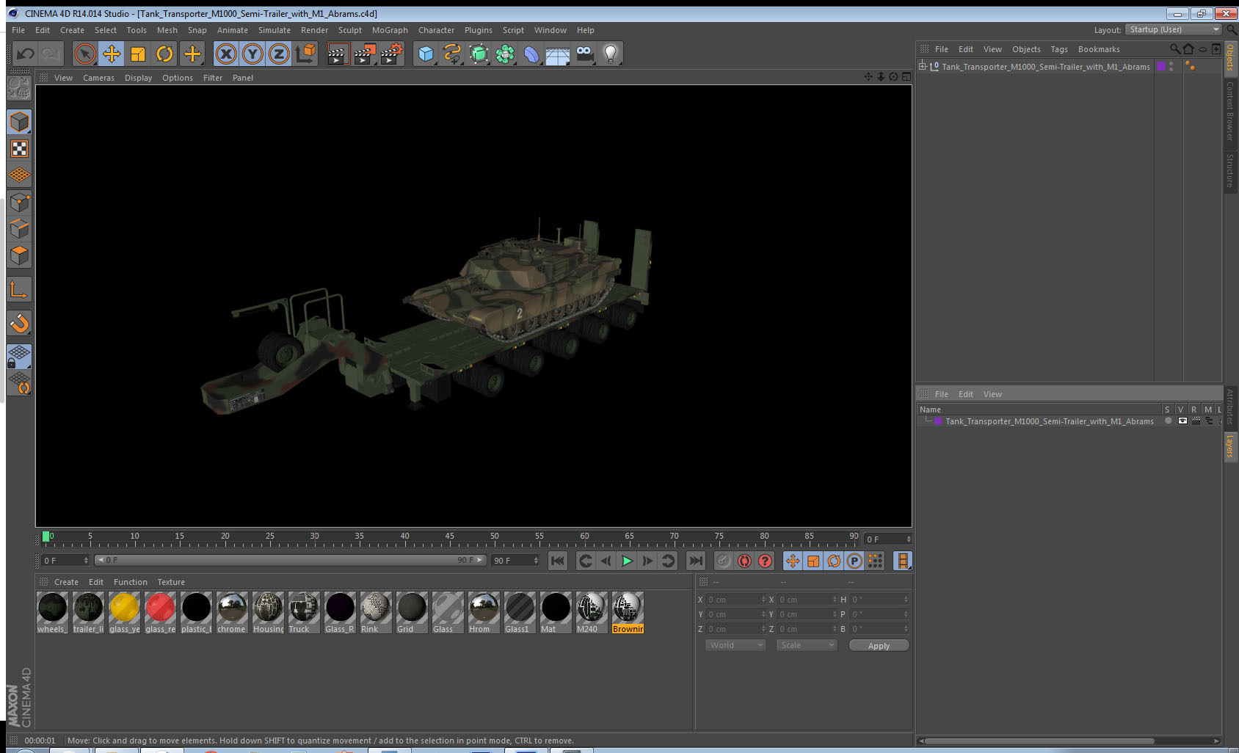Open the Layout dropdown Startup (User)
Screen dimensions: 1239x753
[1174, 29]
